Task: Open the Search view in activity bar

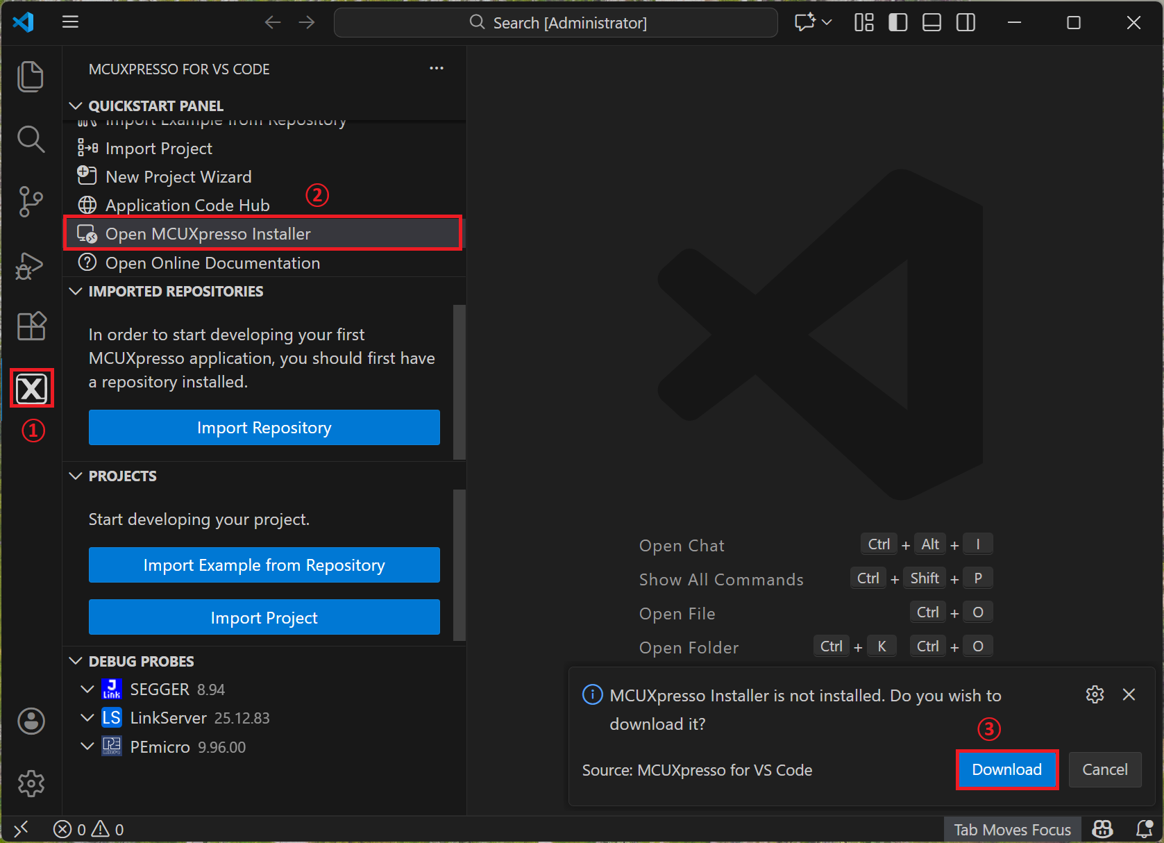Action: pos(31,140)
